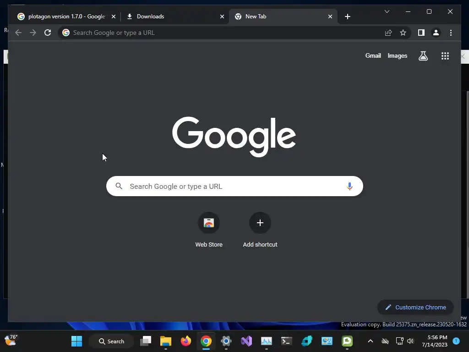The image size is (469, 352).
Task: Close the New Tab tab
Action: coord(330,16)
